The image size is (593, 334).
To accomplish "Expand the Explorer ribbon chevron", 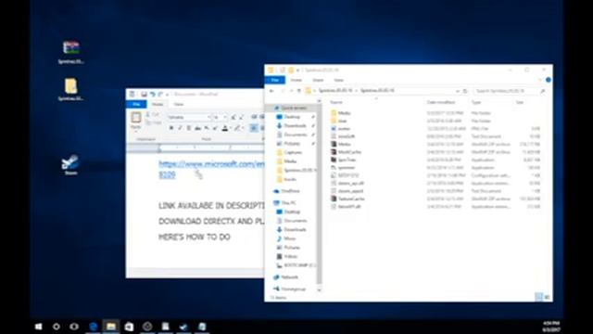I will point(539,80).
